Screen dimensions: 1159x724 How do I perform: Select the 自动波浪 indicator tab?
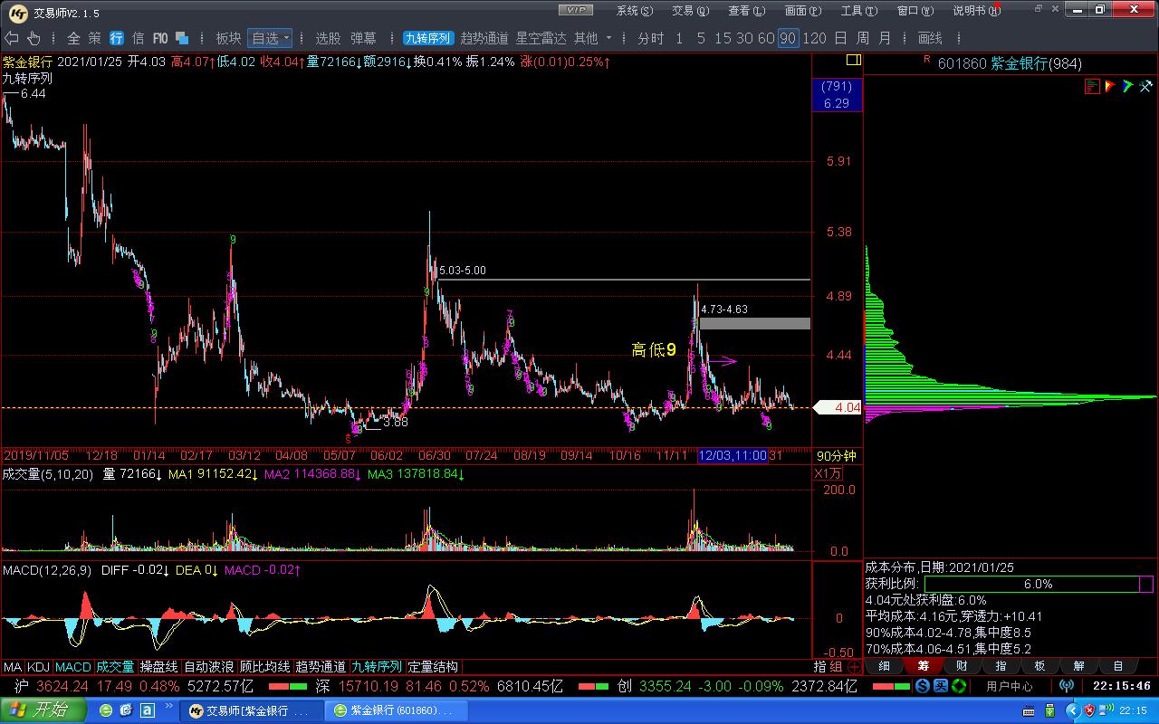click(x=209, y=667)
